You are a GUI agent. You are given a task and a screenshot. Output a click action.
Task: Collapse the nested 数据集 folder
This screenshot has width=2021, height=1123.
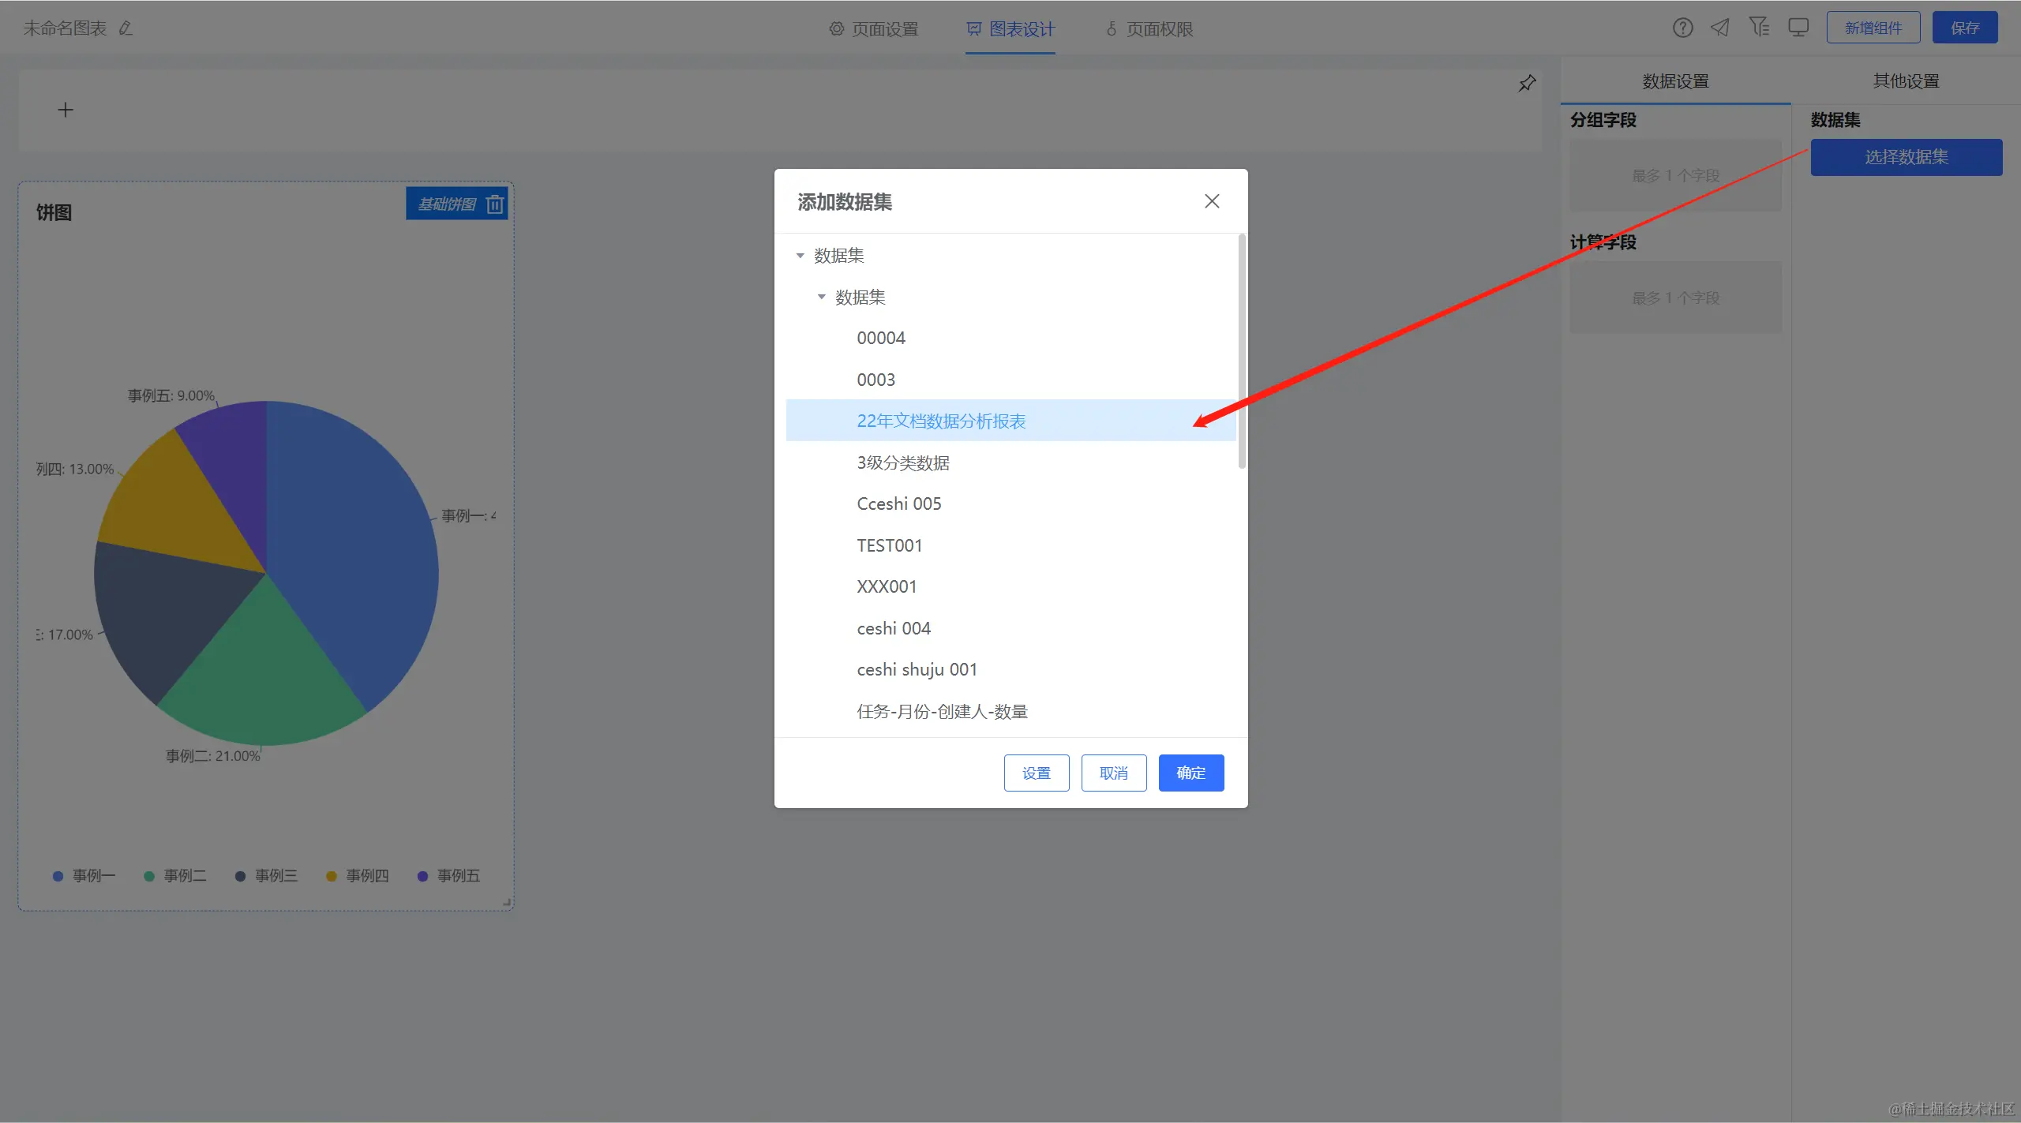coord(822,298)
